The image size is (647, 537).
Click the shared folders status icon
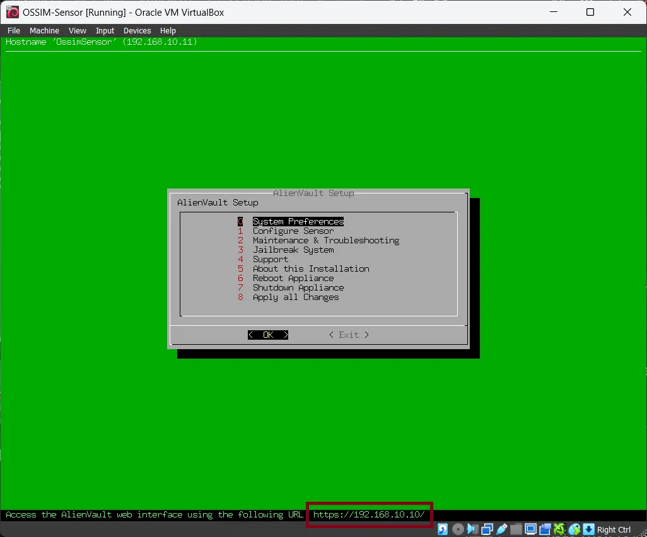tap(516, 529)
